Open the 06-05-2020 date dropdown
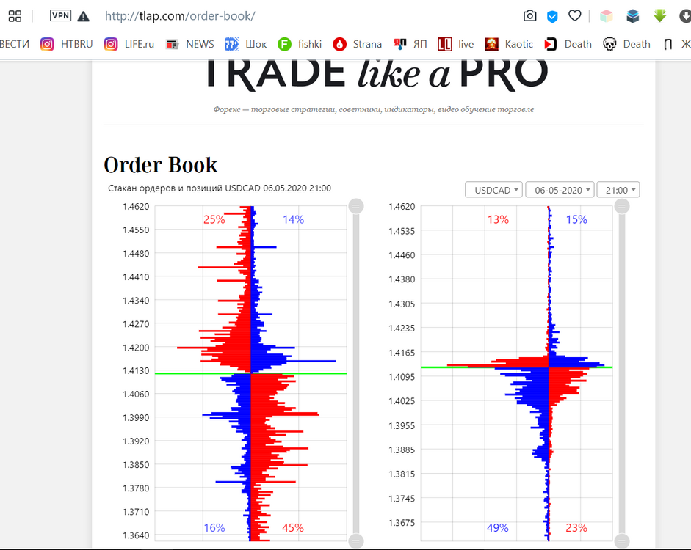This screenshot has width=691, height=550. click(560, 190)
